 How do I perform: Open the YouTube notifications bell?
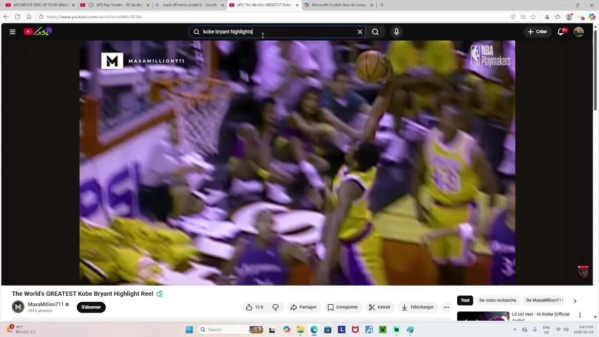[x=561, y=32]
